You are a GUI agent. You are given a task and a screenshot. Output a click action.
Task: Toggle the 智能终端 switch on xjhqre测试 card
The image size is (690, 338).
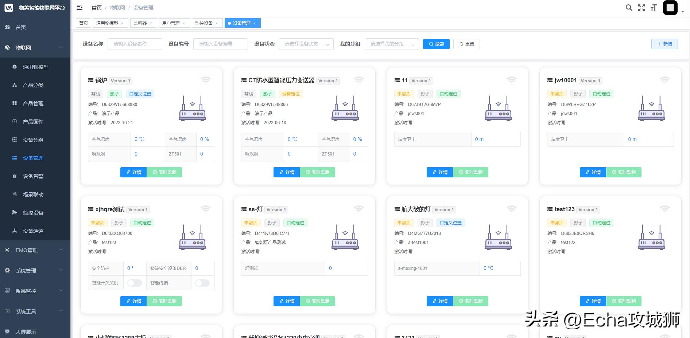click(x=202, y=283)
